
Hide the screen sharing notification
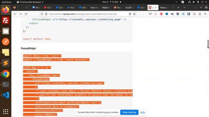(x=142, y=112)
